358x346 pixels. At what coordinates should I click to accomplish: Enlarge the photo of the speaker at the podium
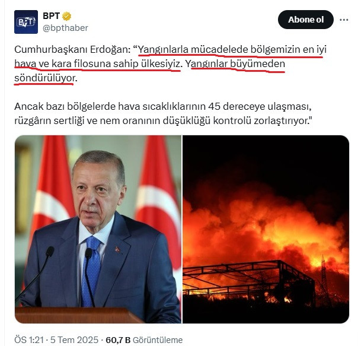pyautogui.click(x=98, y=229)
